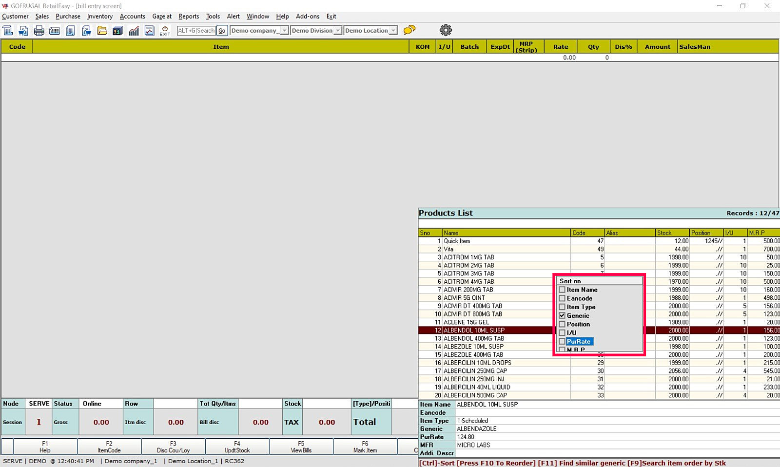This screenshot has height=467, width=780.
Task: Expand the Demo company dropdown
Action: point(284,31)
